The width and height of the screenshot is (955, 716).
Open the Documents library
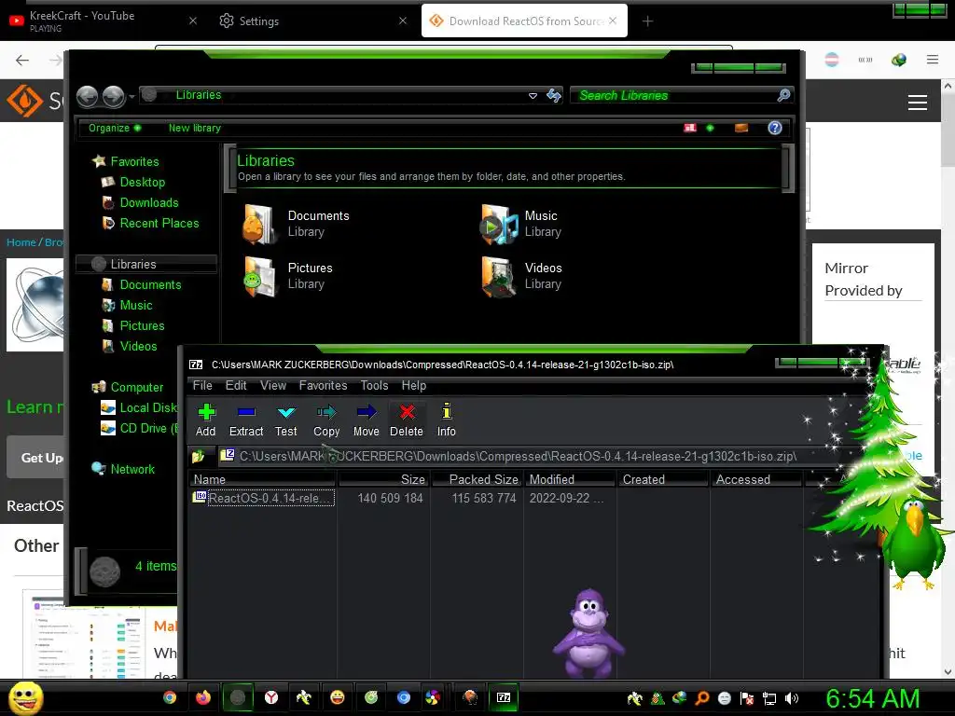[x=298, y=224]
